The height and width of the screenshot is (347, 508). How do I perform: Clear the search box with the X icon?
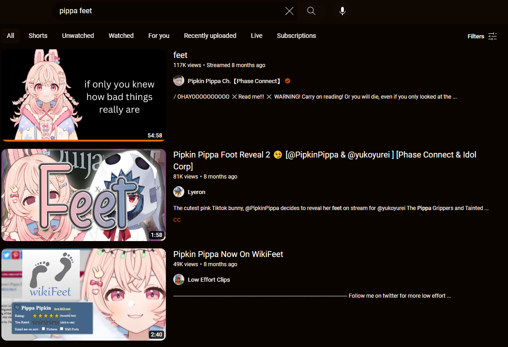[x=289, y=11]
